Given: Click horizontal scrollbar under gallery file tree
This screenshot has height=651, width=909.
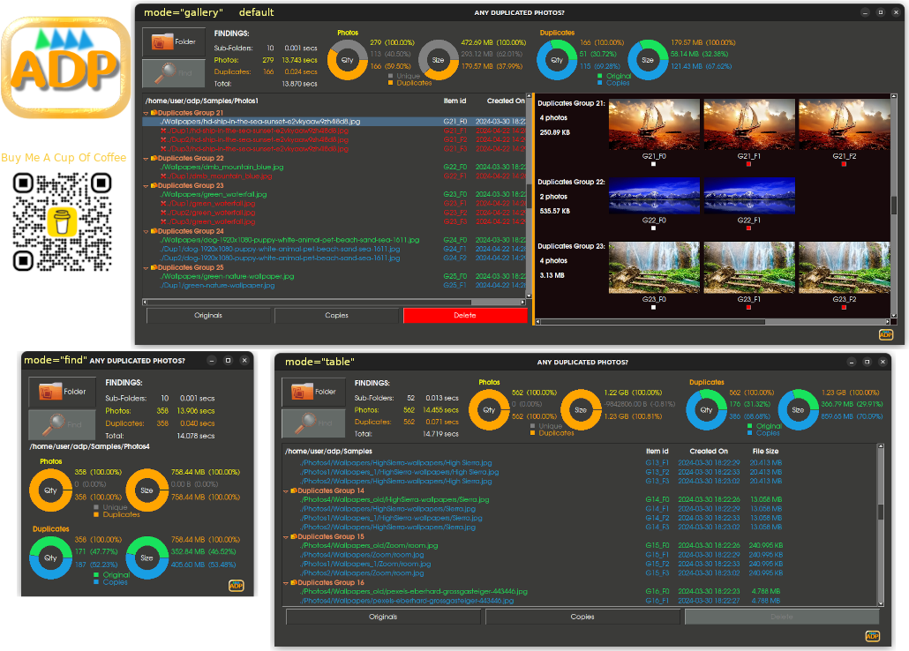Looking at the screenshot, I should tap(334, 302).
